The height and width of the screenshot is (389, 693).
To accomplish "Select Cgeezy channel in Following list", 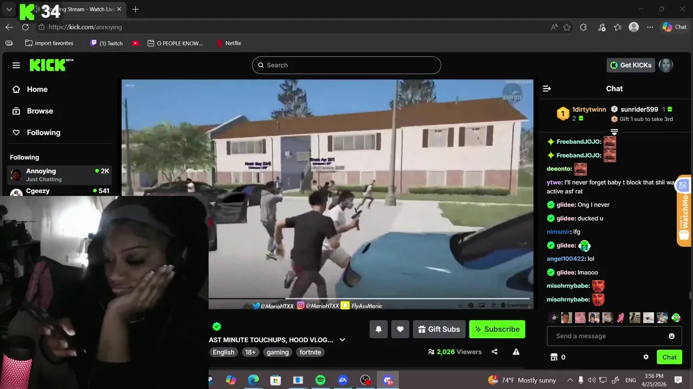I will (60, 191).
